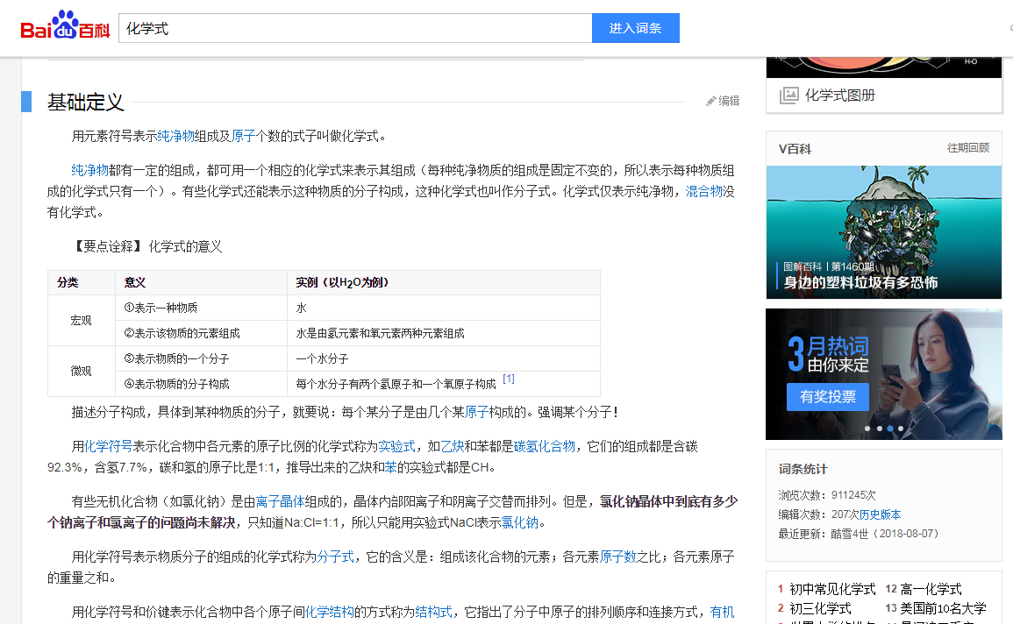The width and height of the screenshot is (1013, 624).
Task: Click the photo album icon next to 化学式图册
Action: (788, 94)
